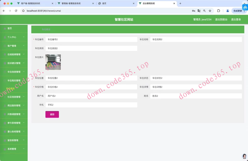This screenshot has width=248, height=161.
Task: Expand the 在线报修管理 sidebar menu
Action: pos(13,54)
